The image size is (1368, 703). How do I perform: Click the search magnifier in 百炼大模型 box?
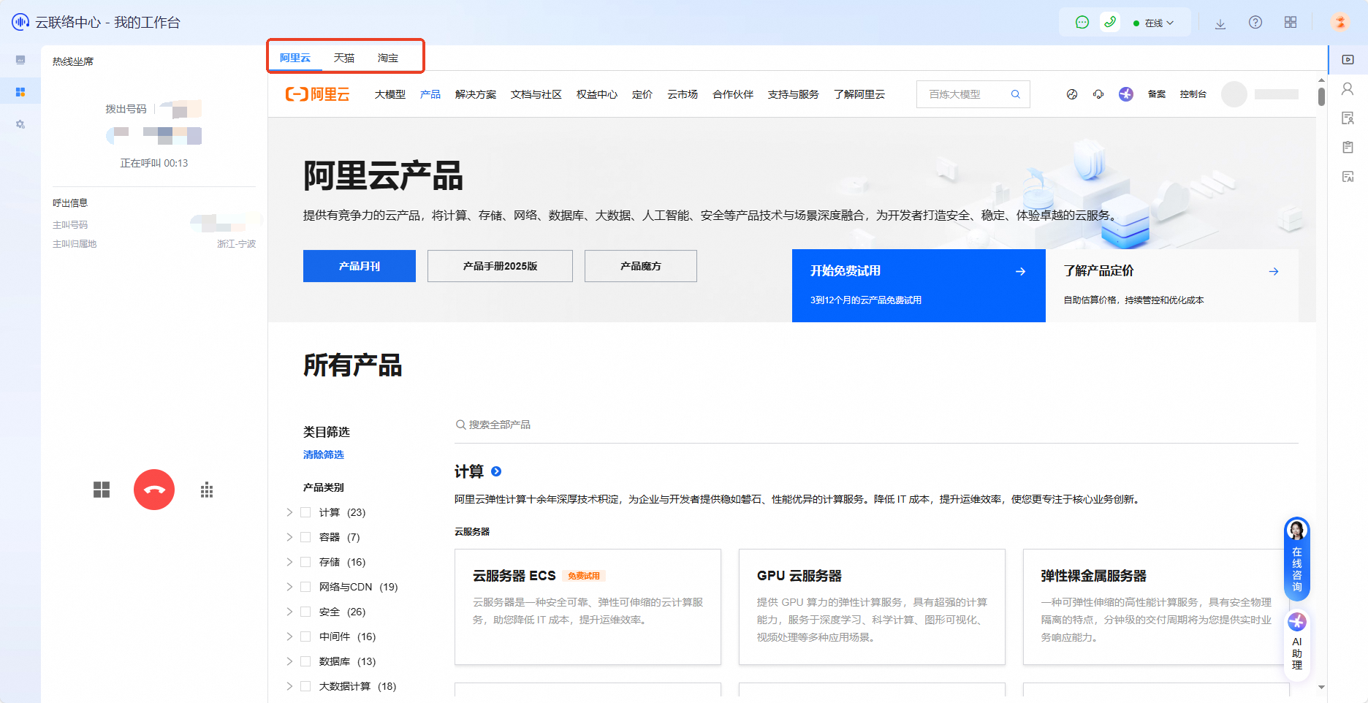[x=1016, y=94]
